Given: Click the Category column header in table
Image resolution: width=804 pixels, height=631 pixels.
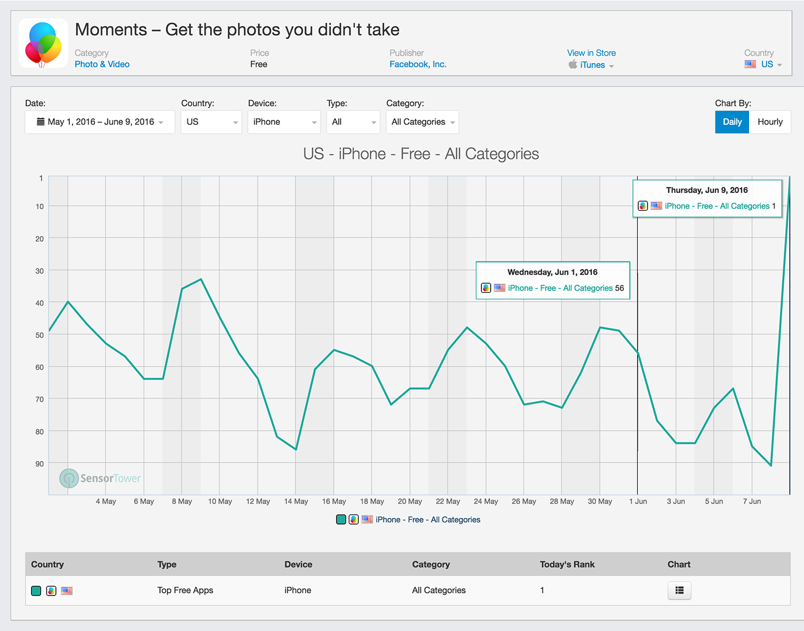Looking at the screenshot, I should (431, 564).
